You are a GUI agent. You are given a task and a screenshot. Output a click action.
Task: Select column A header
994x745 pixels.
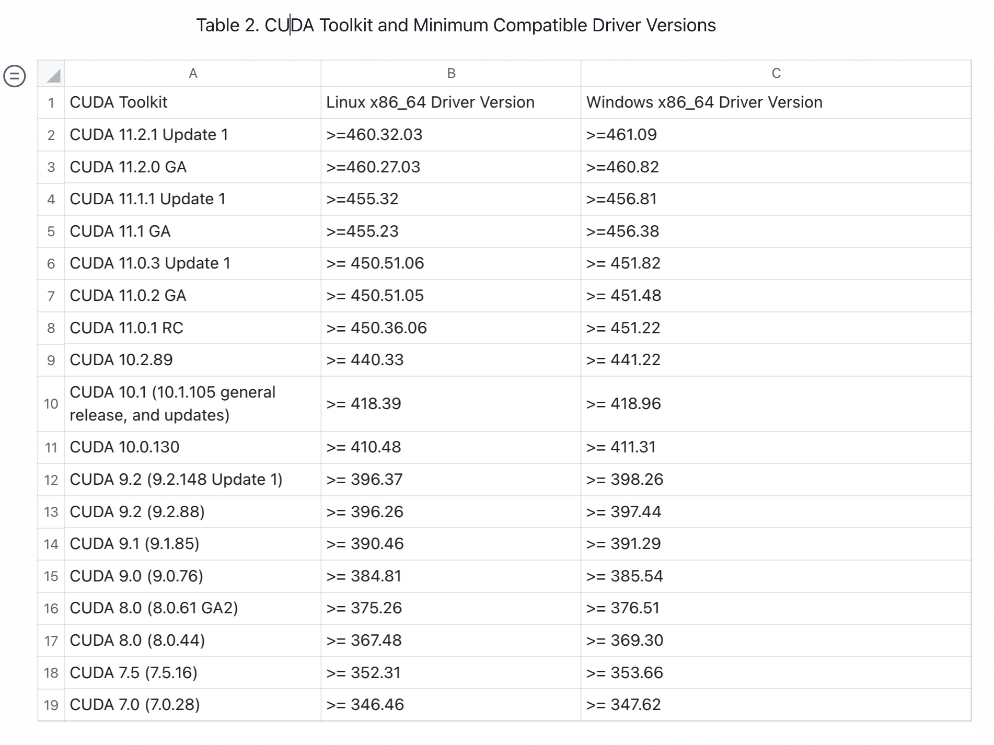[x=192, y=74]
